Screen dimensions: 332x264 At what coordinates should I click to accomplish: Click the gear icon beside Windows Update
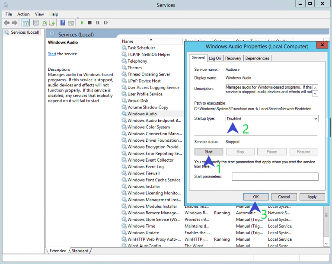pos(124,232)
